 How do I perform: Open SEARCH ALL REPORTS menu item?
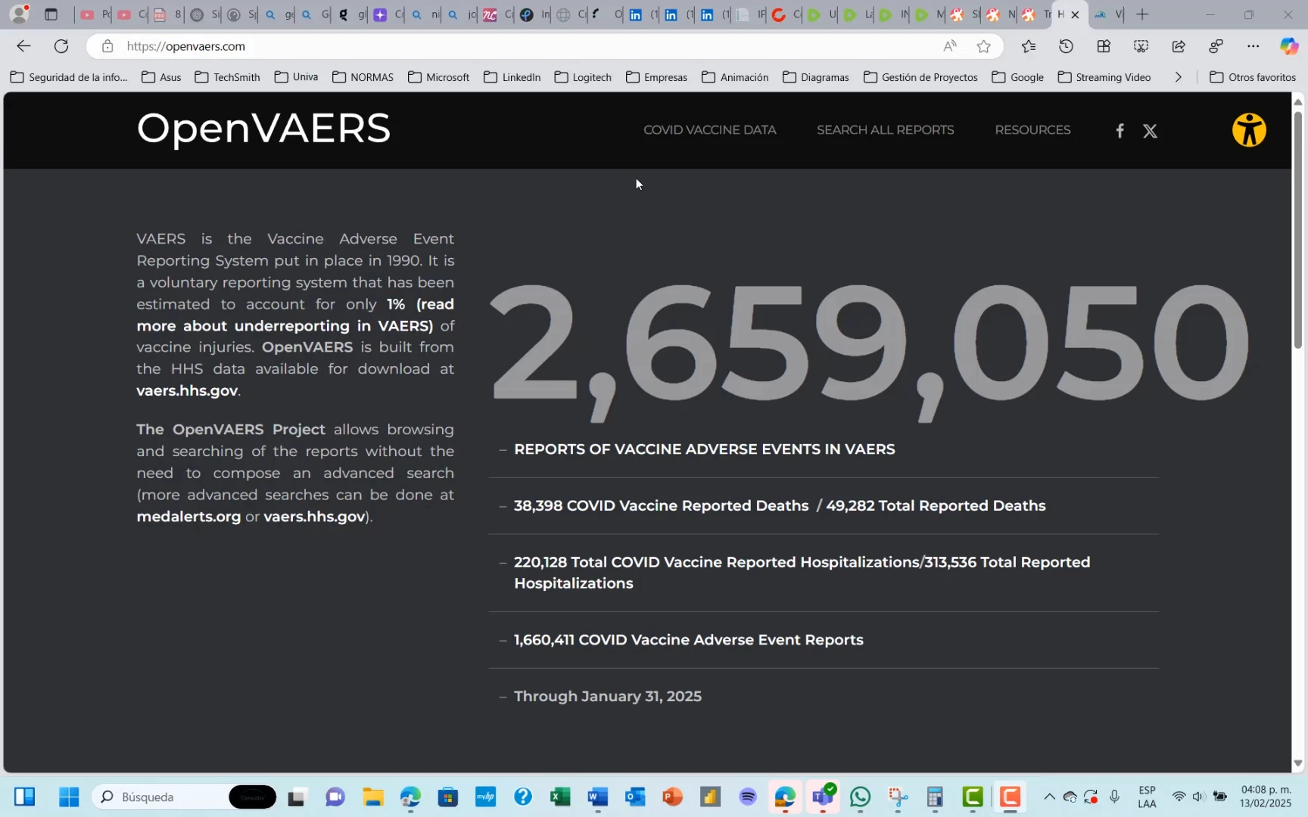click(885, 130)
